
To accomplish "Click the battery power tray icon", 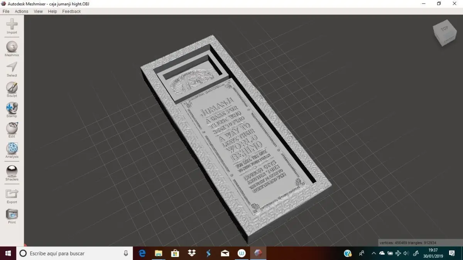I will point(390,253).
